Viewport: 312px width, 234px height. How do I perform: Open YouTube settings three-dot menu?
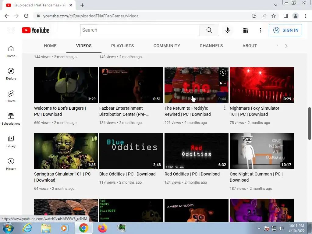pos(260,30)
